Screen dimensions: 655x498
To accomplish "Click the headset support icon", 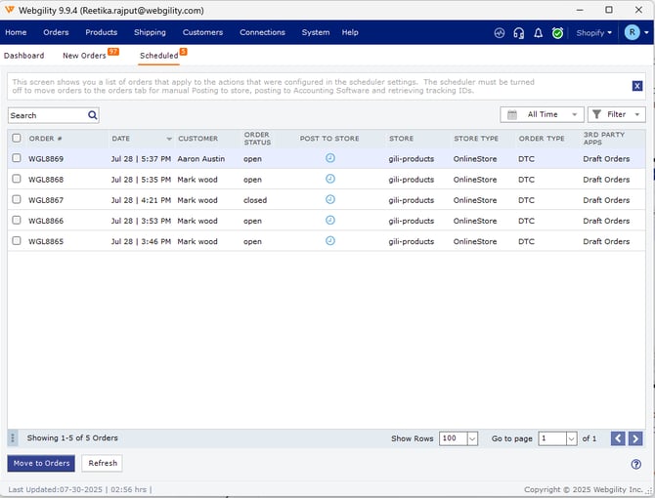I will 518,33.
